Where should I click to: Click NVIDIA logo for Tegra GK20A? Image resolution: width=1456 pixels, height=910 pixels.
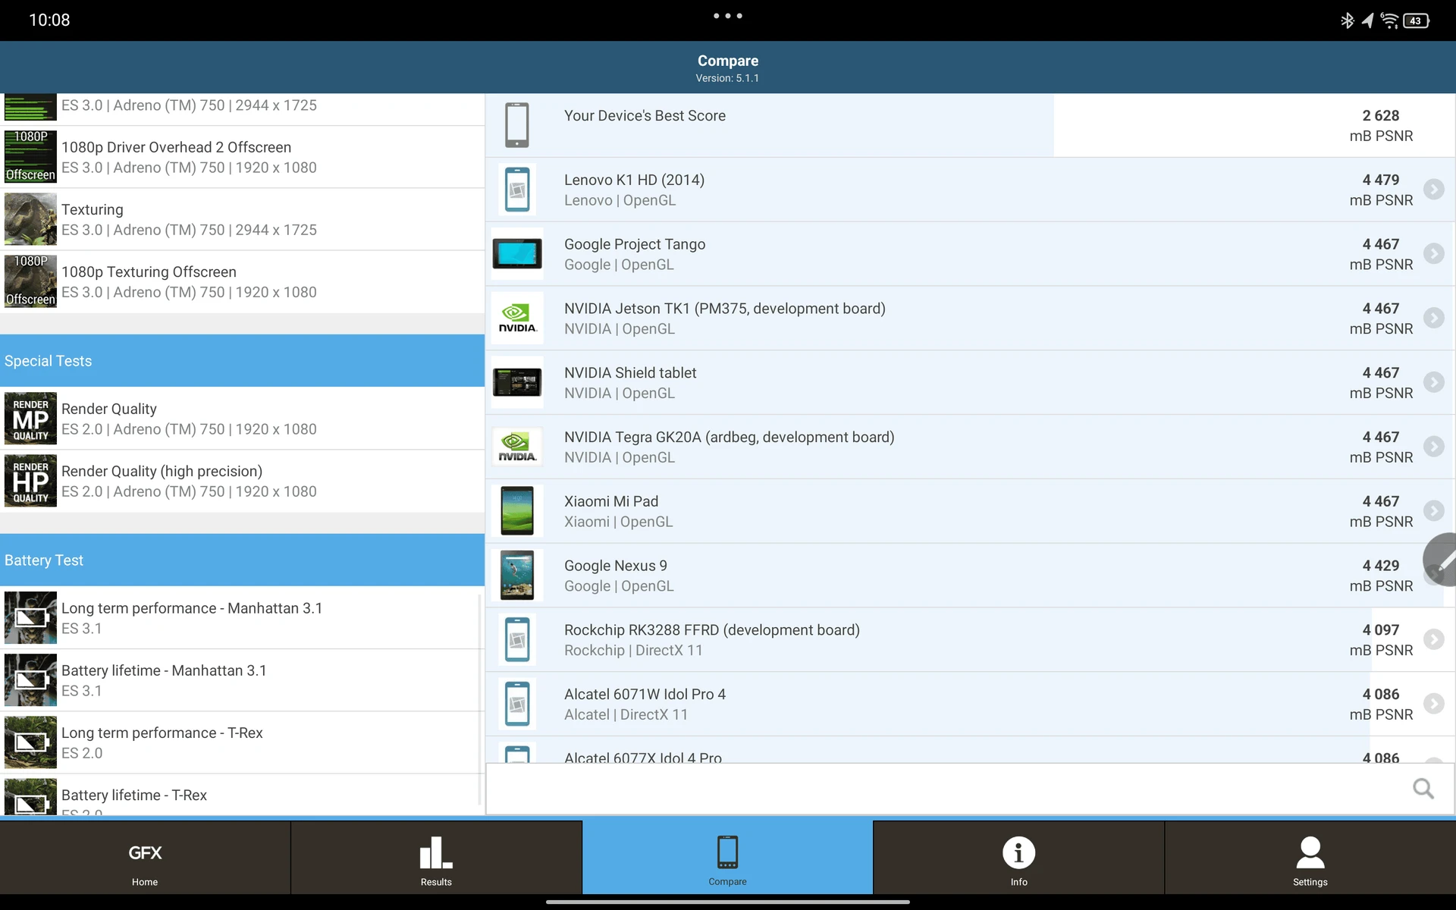pos(517,446)
